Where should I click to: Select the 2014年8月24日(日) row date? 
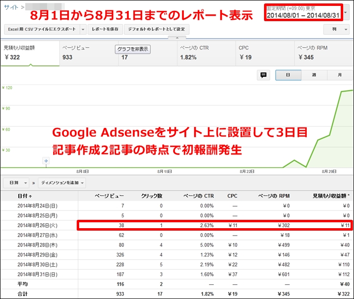pyautogui.click(x=37, y=206)
